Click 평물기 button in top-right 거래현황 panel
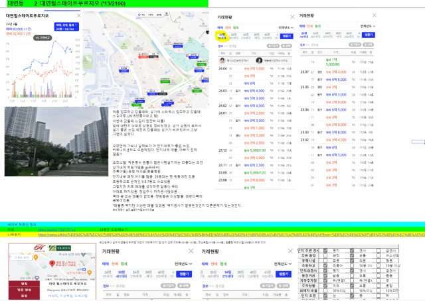 tap(369, 34)
